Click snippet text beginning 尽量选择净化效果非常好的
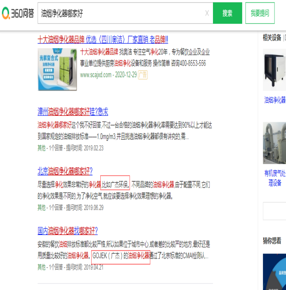The image size is (286, 290). click(x=123, y=190)
